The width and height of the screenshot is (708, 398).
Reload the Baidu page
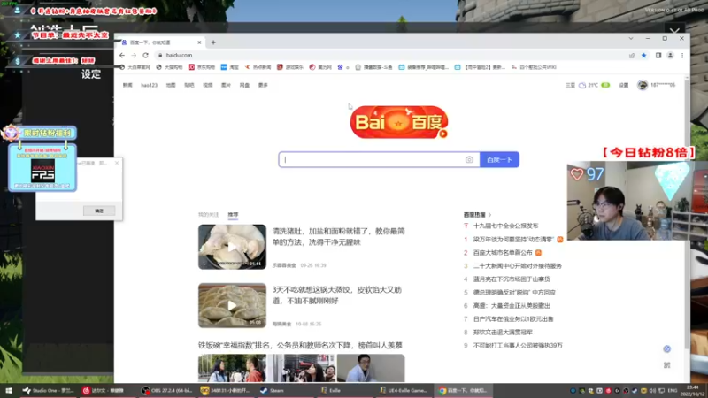pos(145,55)
